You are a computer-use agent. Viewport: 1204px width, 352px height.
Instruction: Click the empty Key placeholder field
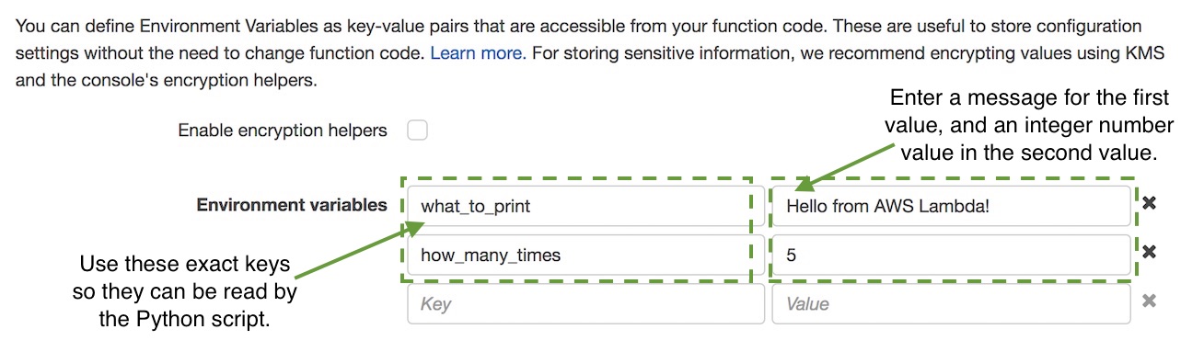click(x=585, y=303)
